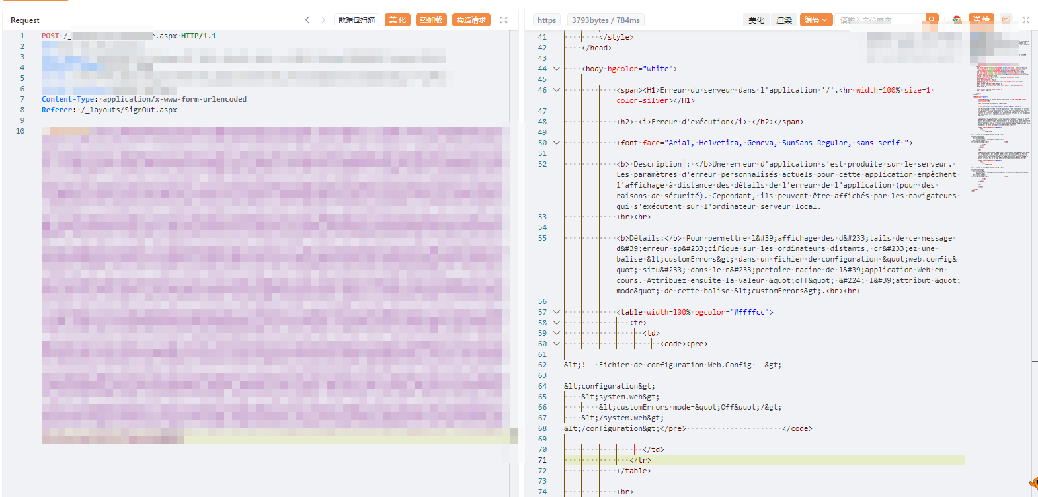The height and width of the screenshot is (497, 1038).
Task: Collapse the code fold at line 46
Action: coord(557,90)
